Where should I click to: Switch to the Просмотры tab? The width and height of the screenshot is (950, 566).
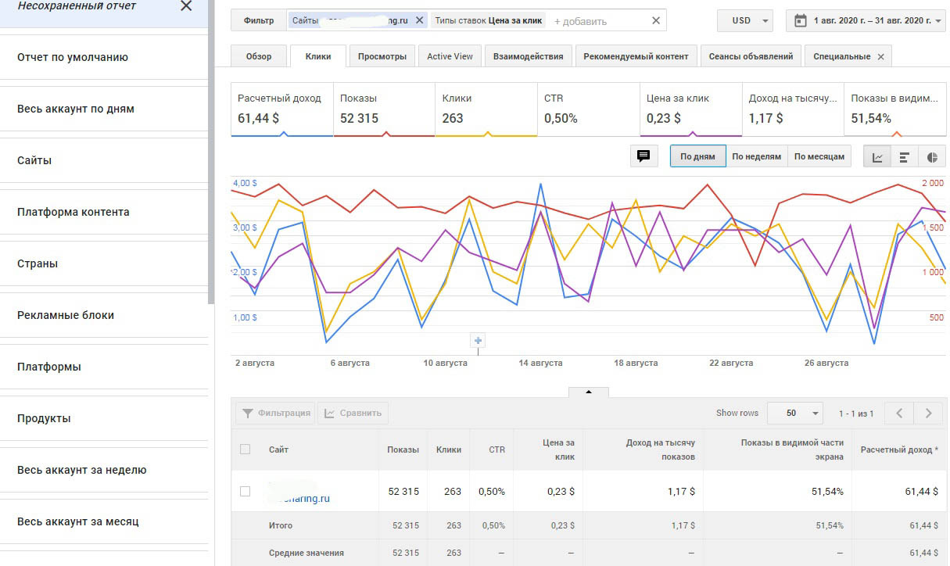click(382, 56)
